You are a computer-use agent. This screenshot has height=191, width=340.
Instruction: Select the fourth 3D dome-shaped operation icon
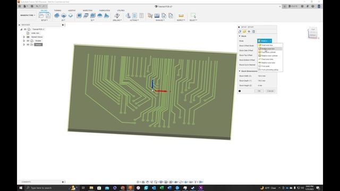click(x=100, y=15)
